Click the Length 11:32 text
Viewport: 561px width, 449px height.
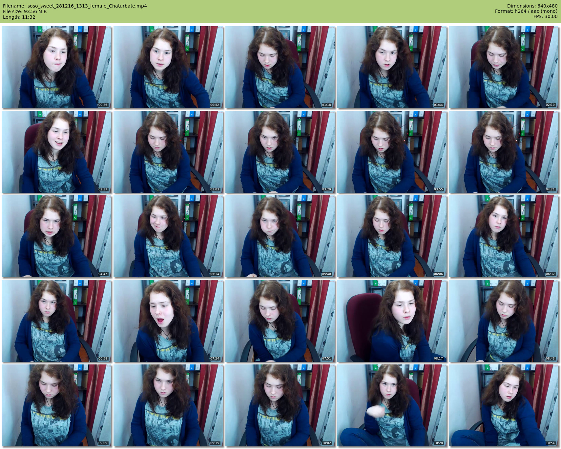coord(19,17)
